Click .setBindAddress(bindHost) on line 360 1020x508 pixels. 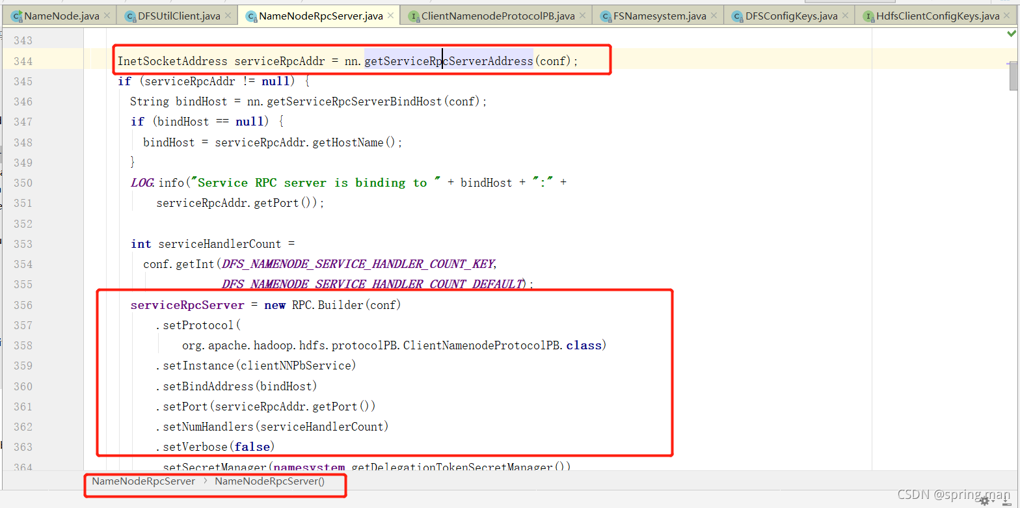coord(237,386)
